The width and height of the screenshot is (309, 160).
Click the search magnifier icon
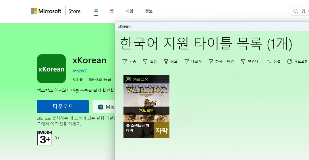coord(295,11)
